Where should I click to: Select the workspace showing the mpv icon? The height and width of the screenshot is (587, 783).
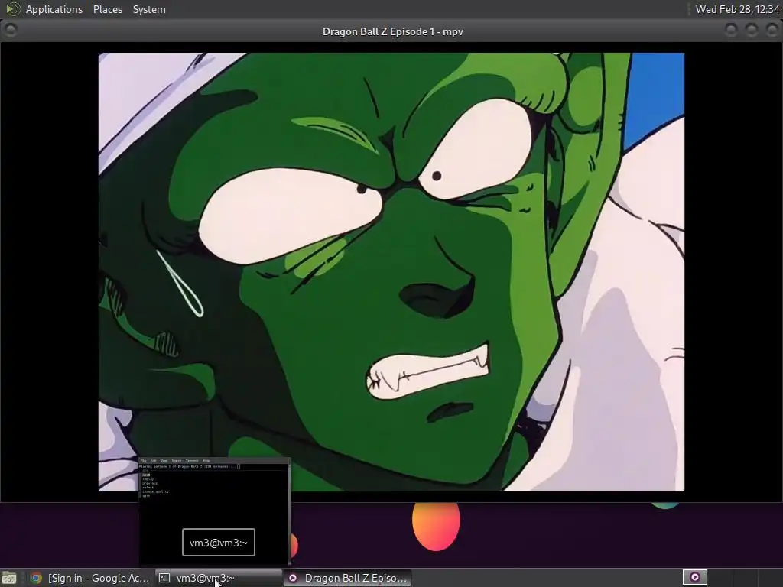694,578
